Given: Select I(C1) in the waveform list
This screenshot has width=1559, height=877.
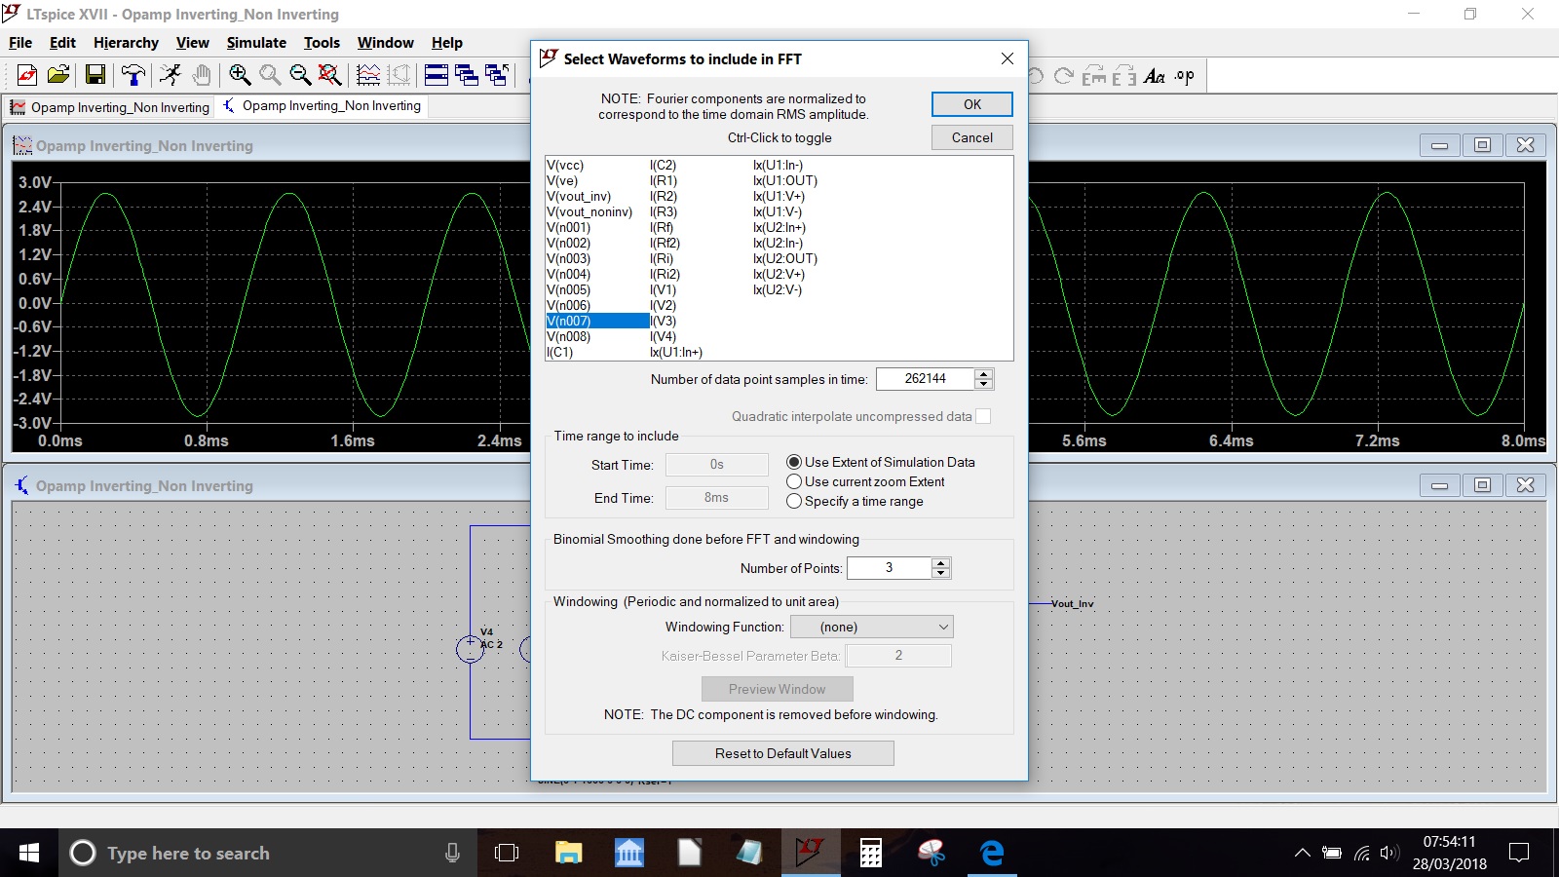Looking at the screenshot, I should pyautogui.click(x=559, y=352).
